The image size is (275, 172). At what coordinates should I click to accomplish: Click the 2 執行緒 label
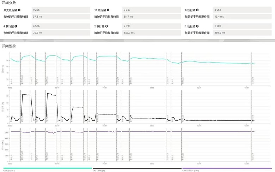(x=99, y=26)
